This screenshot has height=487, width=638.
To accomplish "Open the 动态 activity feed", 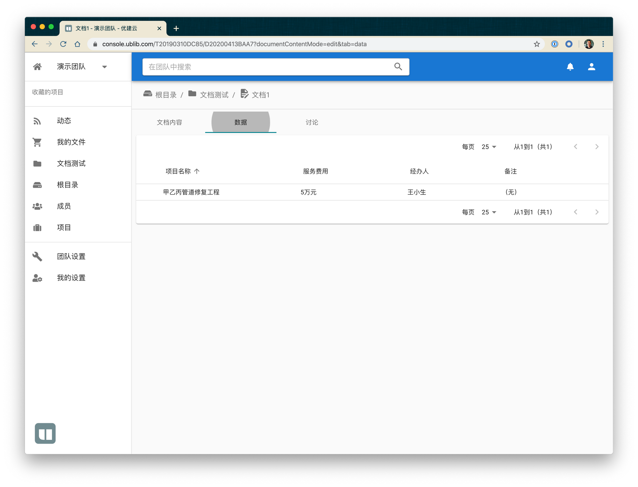I will 64,121.
